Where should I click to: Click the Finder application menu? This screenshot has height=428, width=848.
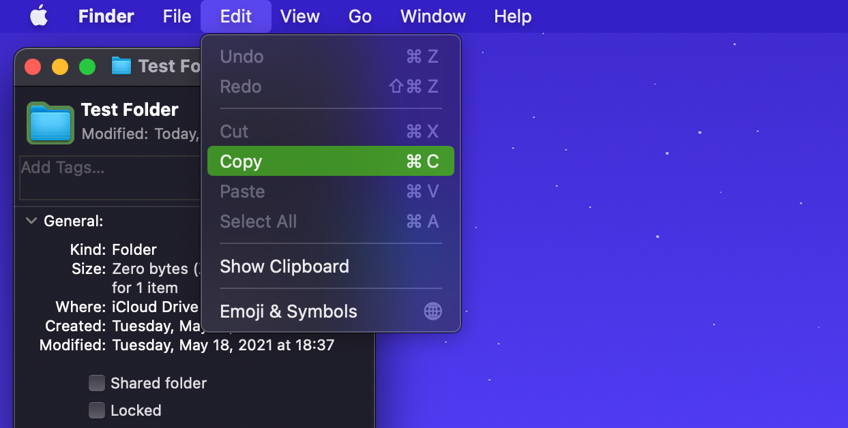tap(106, 16)
